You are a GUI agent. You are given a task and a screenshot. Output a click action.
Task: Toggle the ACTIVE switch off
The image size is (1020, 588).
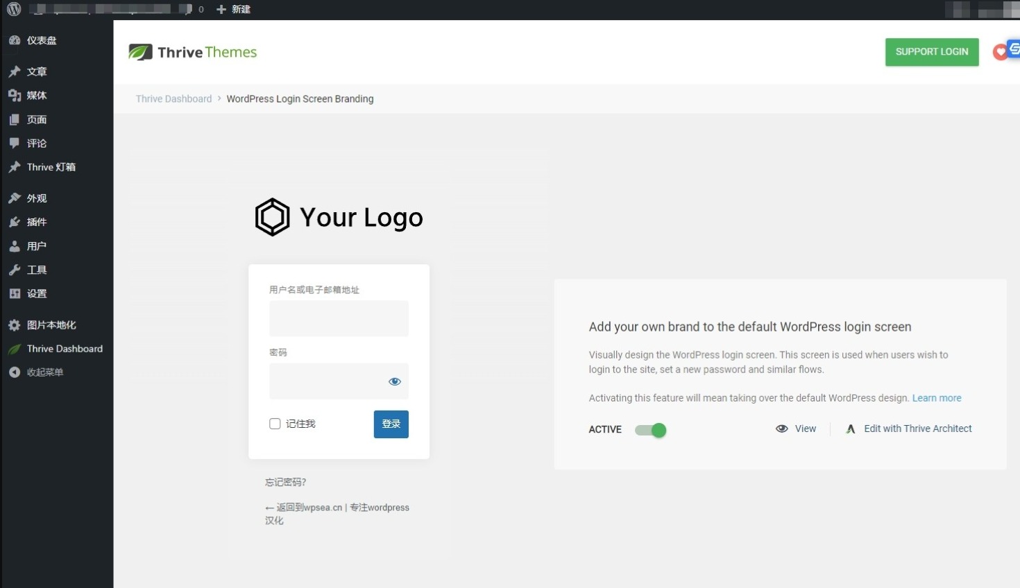tap(650, 430)
